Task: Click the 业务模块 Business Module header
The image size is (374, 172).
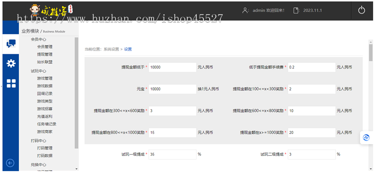Action: tap(43, 31)
